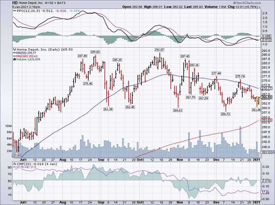This screenshot has width=275, height=205.
Task: Click the red MA(200) line marker in the legend
Action: (x=15, y=56)
